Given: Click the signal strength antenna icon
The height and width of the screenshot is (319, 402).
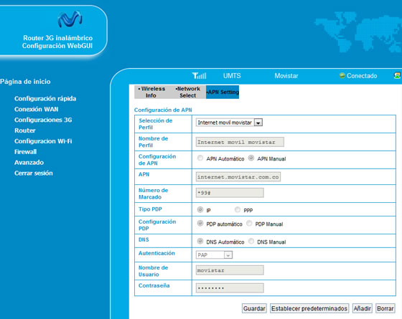Looking at the screenshot, I should coord(200,75).
